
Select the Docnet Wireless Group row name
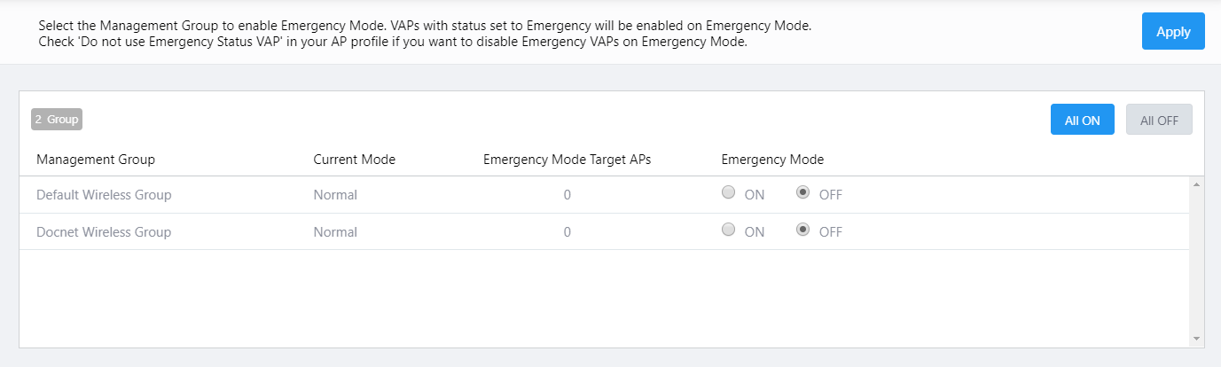(x=104, y=232)
